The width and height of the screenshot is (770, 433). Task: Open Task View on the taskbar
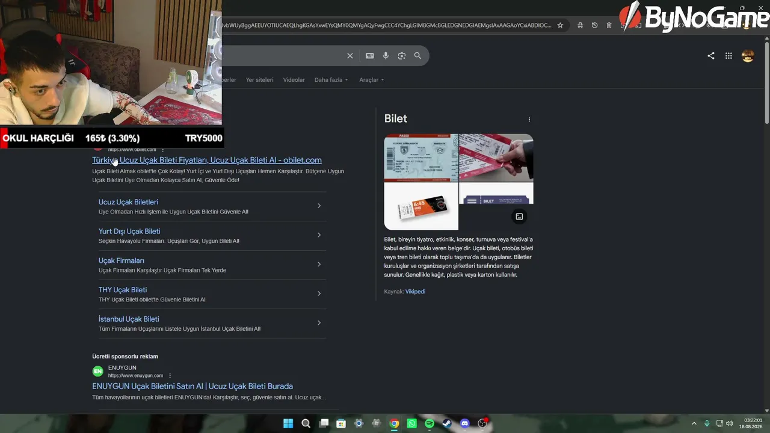coord(324,423)
